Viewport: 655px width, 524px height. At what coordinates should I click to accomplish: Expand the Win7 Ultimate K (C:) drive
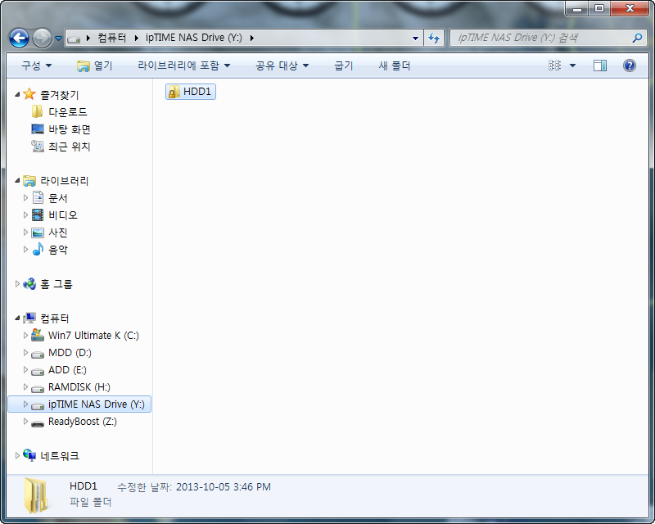click(x=25, y=335)
